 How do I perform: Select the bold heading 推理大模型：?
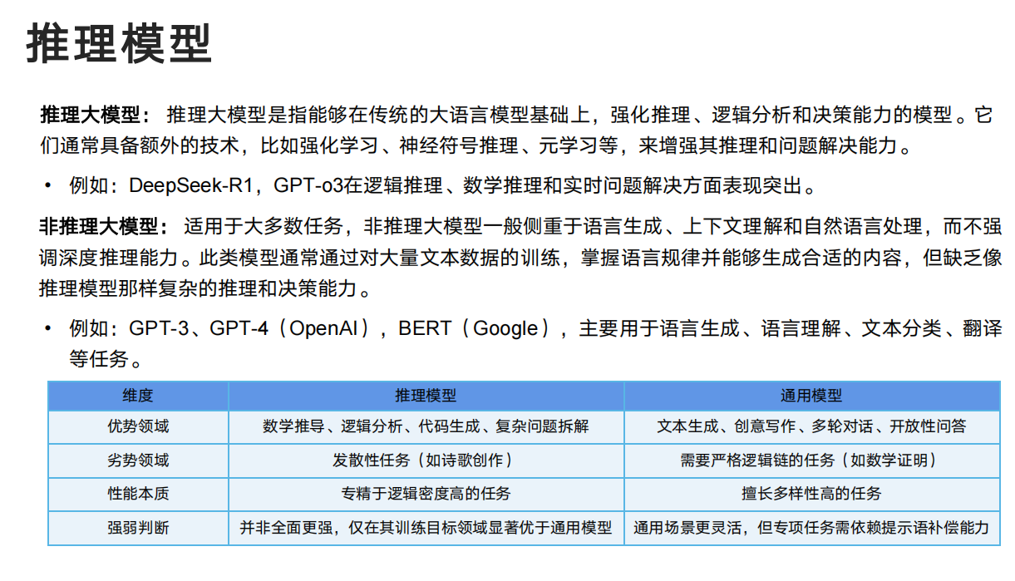96,115
